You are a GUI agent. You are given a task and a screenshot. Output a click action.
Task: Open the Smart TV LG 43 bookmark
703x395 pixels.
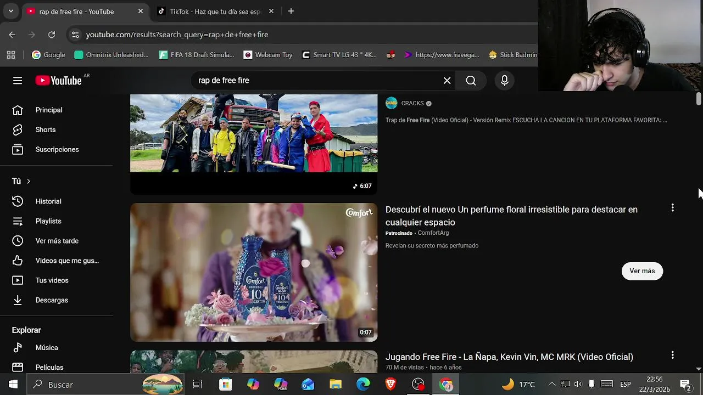pos(339,55)
